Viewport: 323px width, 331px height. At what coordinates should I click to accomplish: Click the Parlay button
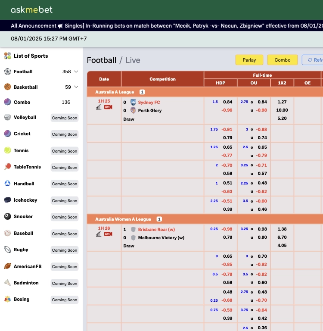[x=249, y=60]
